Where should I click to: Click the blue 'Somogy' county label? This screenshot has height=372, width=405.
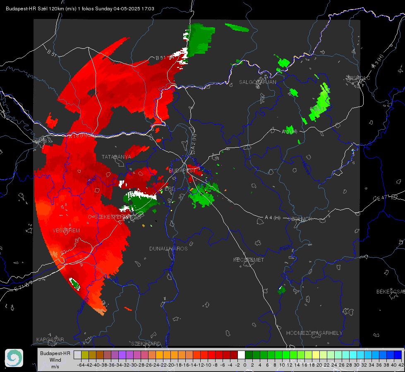[x=84, y=305]
